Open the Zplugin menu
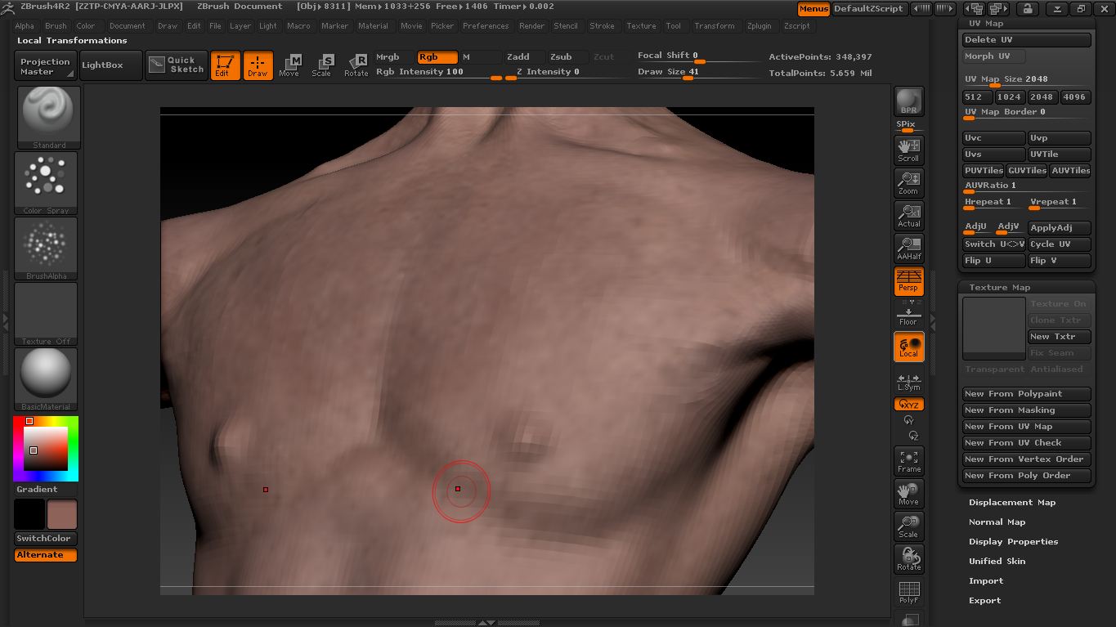The height and width of the screenshot is (627, 1116). (x=759, y=26)
